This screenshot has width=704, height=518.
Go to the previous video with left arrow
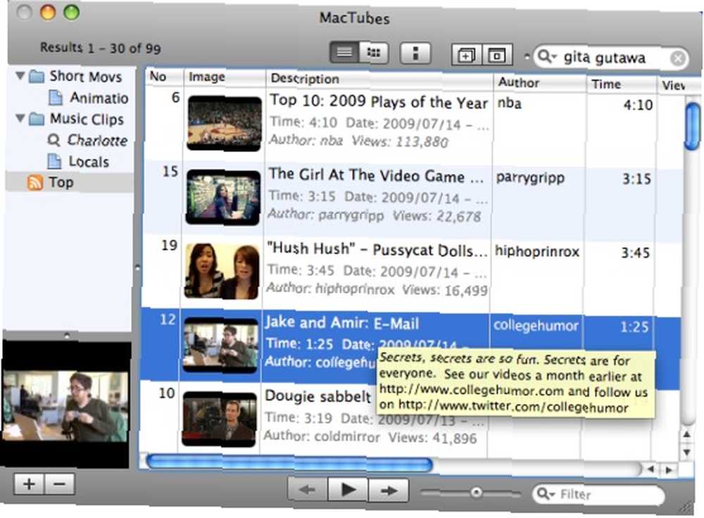(308, 490)
